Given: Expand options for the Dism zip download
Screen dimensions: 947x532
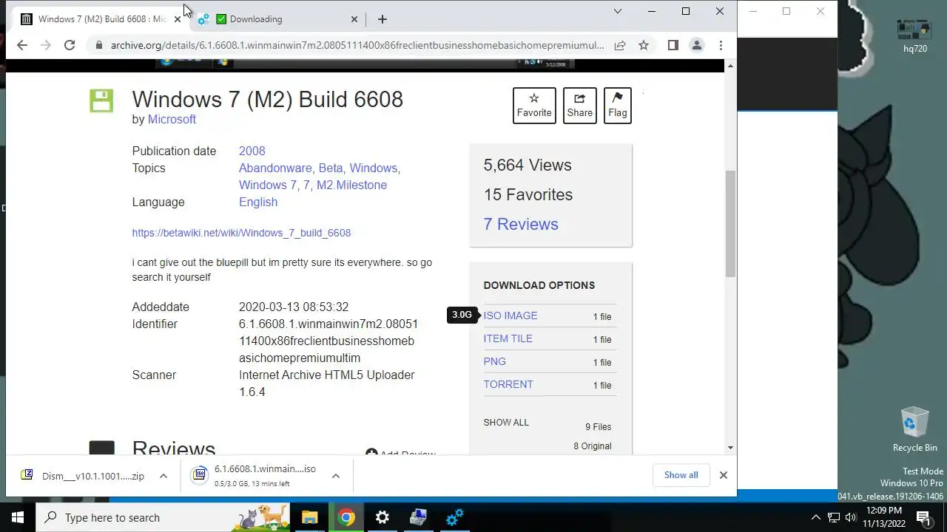Looking at the screenshot, I should coord(164,476).
